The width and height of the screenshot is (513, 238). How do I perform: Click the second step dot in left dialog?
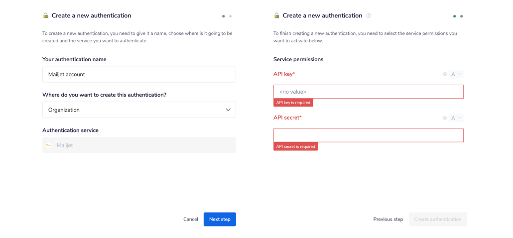231,16
